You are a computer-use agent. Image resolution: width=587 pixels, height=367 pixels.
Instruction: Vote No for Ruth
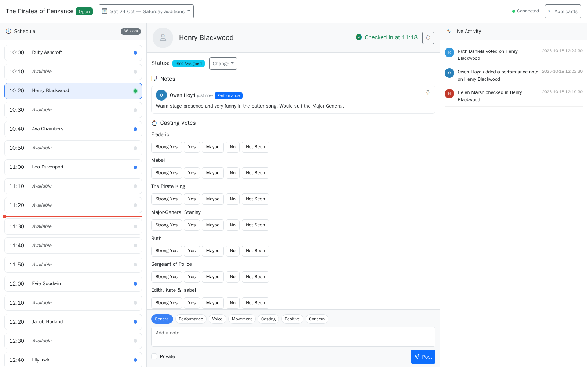233,251
